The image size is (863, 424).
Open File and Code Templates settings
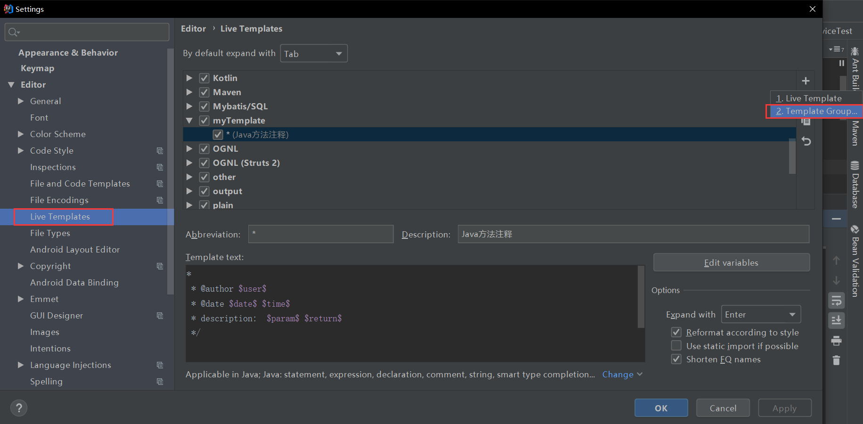(x=80, y=184)
